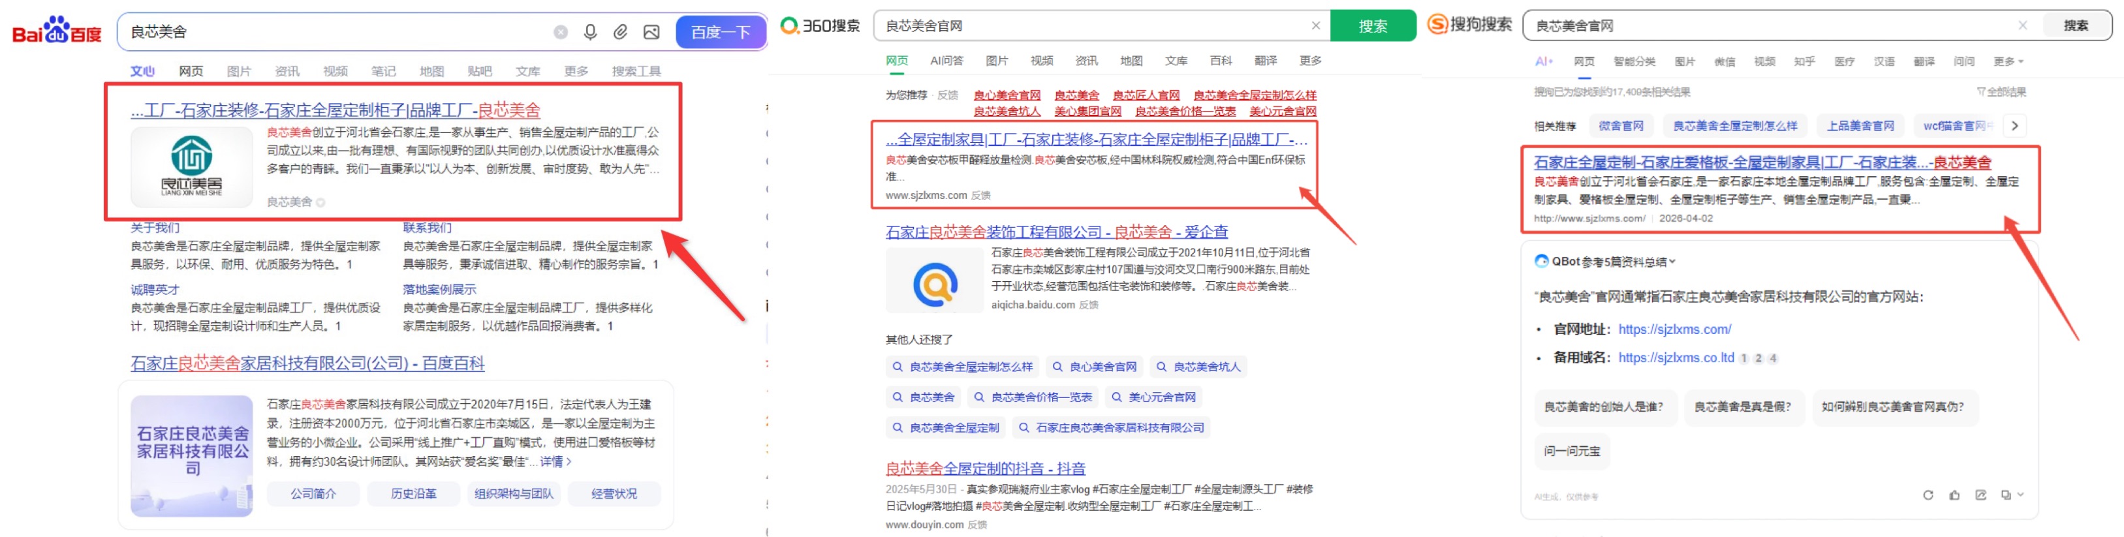Open the 360 百科 tab
2124x537 pixels.
[1221, 60]
